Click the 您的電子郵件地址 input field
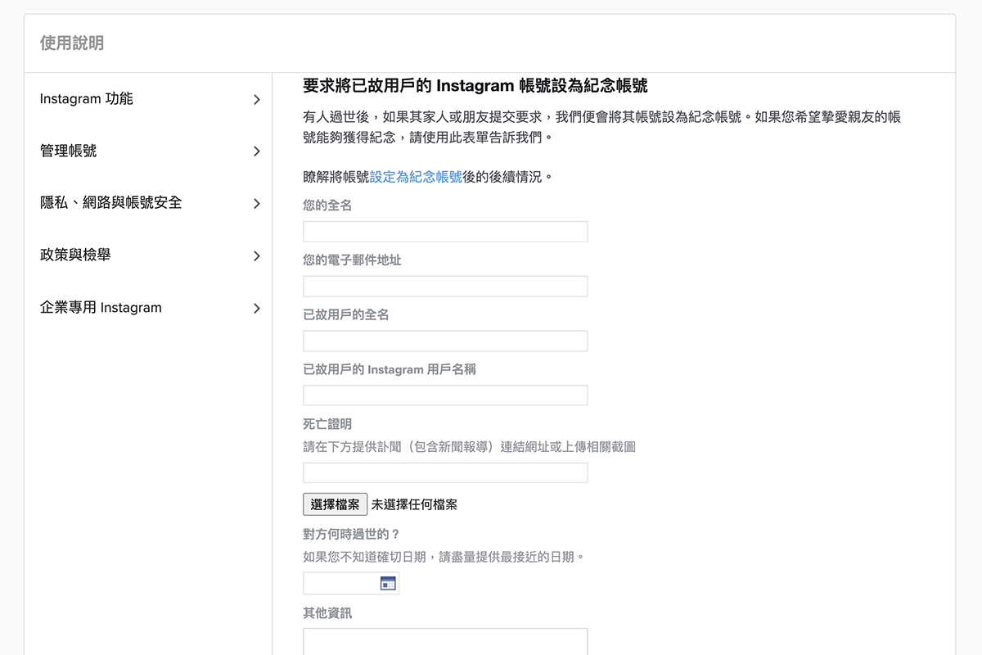The image size is (982, 655). tap(444, 286)
